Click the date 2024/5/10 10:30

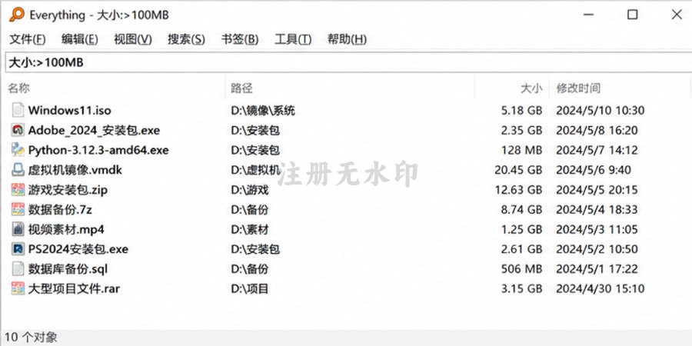[601, 110]
